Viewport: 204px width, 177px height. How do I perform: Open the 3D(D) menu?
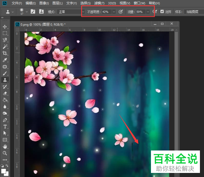tap(112, 3)
